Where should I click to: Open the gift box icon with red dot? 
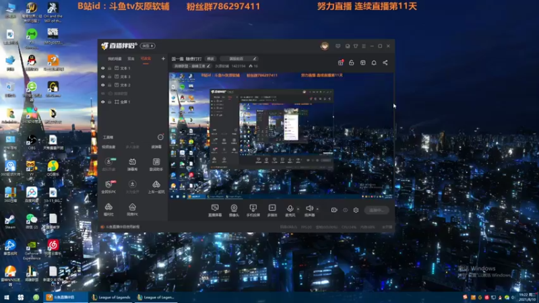tap(340, 63)
